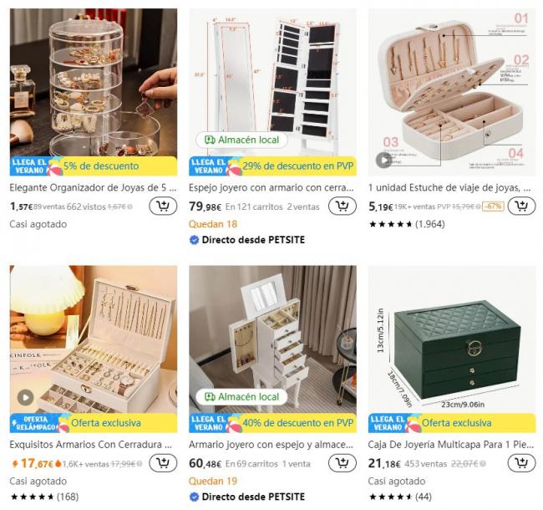Screen dimensions: 543x510
Task: Open Espejo joyero con armario title link
Action: pyautogui.click(x=271, y=188)
